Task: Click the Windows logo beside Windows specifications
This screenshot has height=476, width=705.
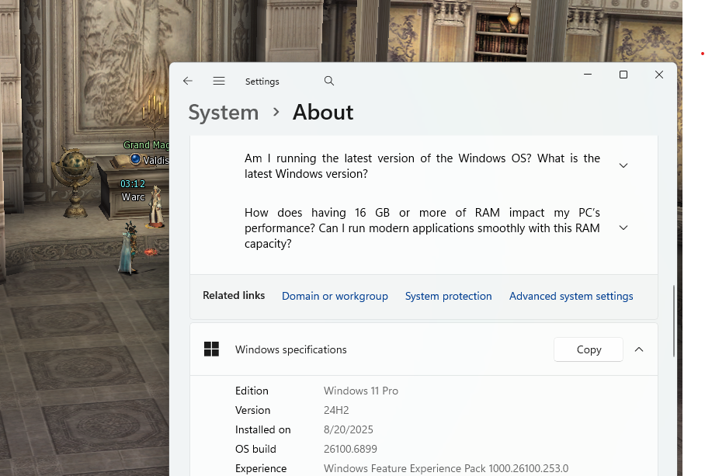Action: coord(211,349)
